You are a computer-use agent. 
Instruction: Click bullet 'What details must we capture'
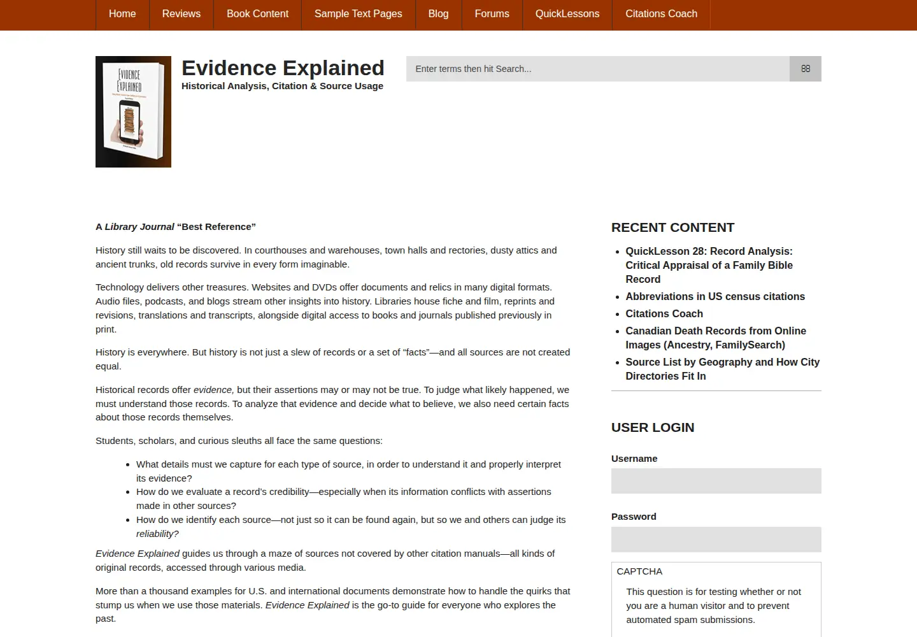click(x=348, y=471)
